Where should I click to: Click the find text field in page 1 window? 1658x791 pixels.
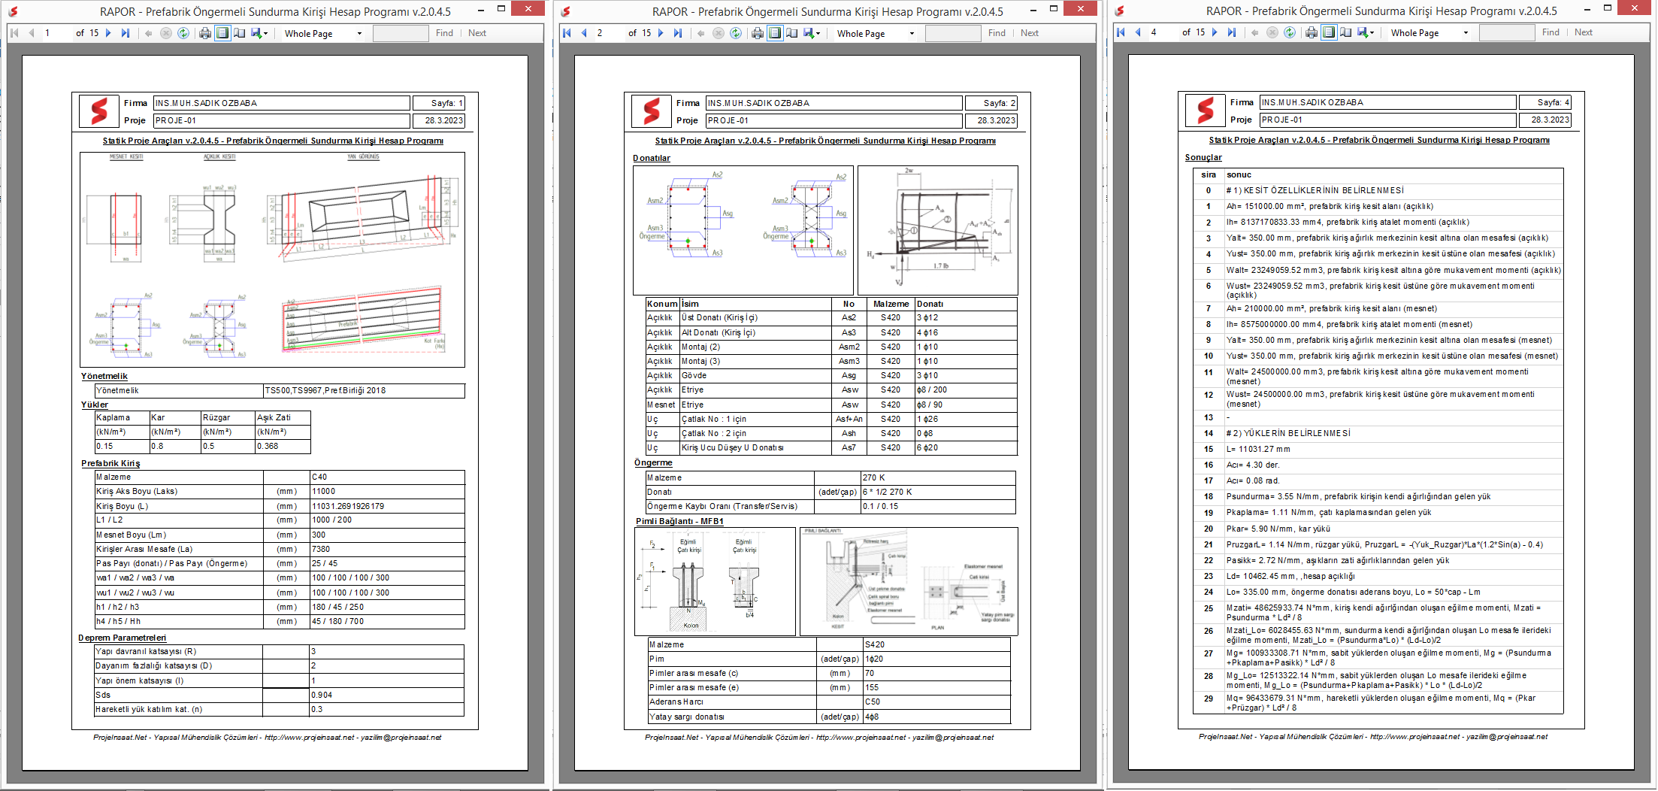click(401, 33)
